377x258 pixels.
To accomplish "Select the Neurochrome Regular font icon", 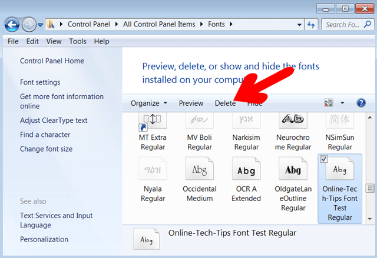I will (x=293, y=120).
